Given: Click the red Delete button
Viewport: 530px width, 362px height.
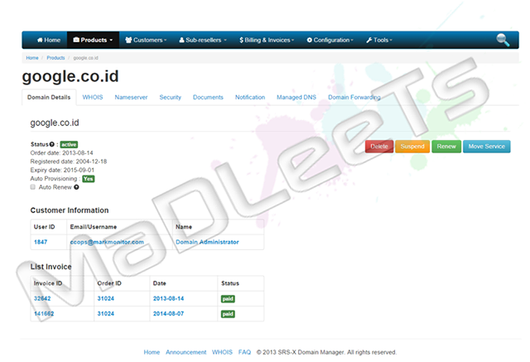Looking at the screenshot, I should point(379,147).
